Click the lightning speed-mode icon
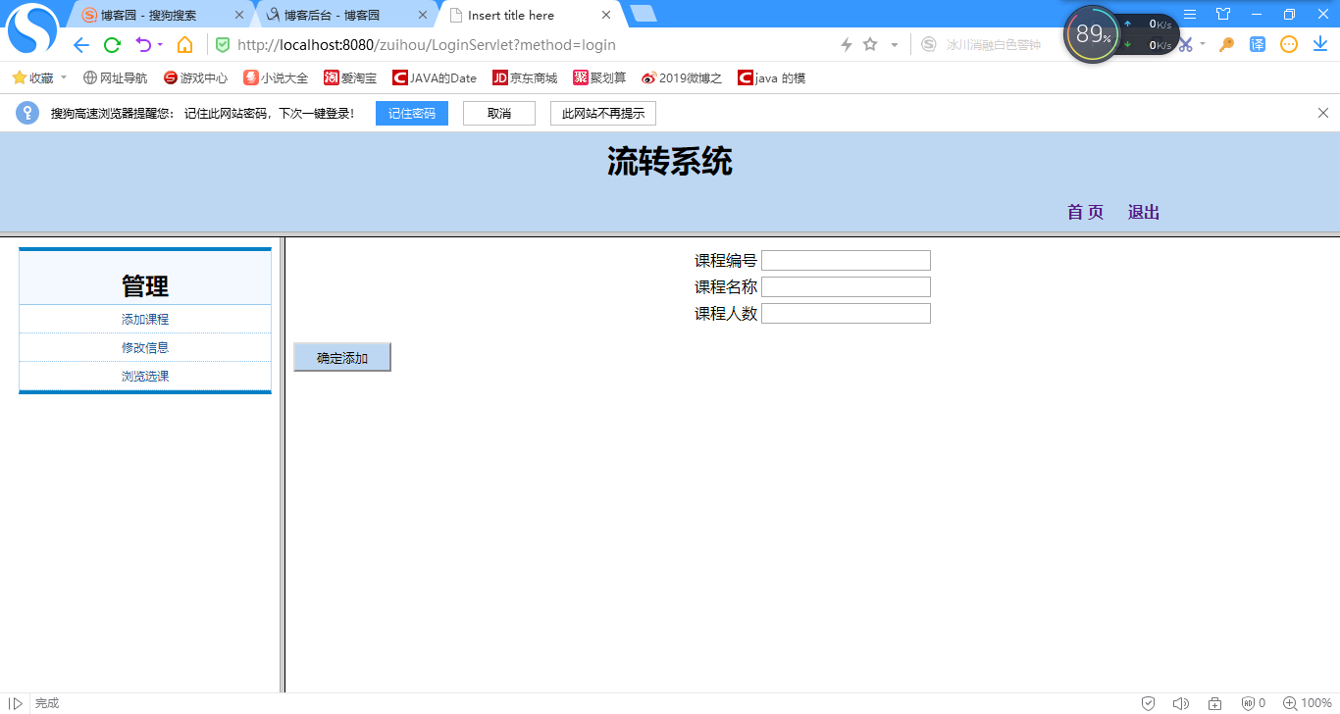Screen dimensions: 1340x714 click(847, 45)
